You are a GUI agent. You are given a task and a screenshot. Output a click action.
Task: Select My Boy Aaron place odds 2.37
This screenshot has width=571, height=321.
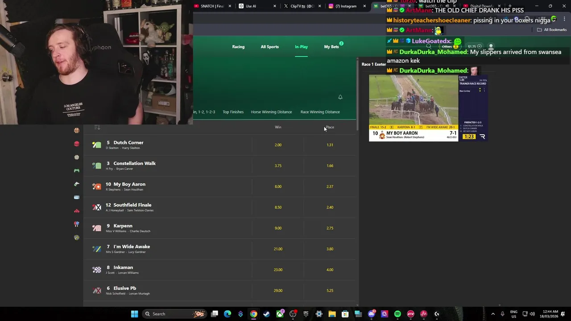coord(330,186)
